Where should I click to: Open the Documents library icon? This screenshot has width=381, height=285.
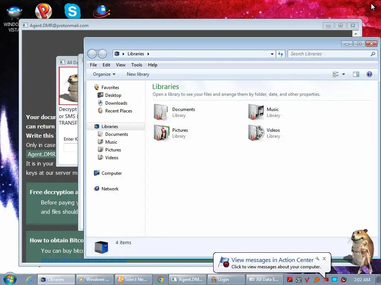click(x=161, y=112)
